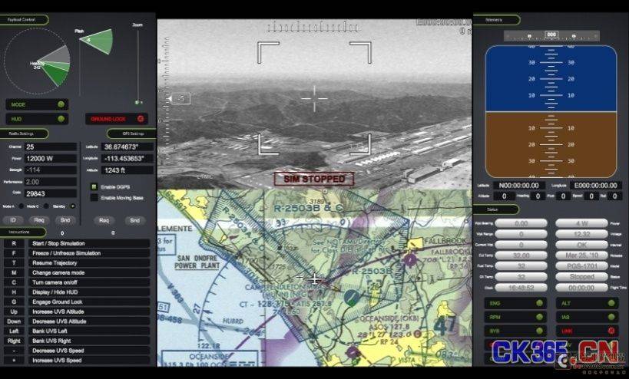Viewport: 629px width, 379px height.
Task: Click the SIM STOPPED banner
Action: tap(314, 179)
